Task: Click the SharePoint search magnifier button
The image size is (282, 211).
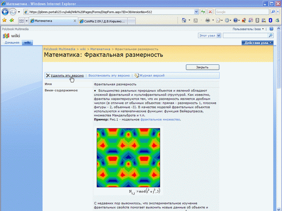Action: click(x=271, y=35)
